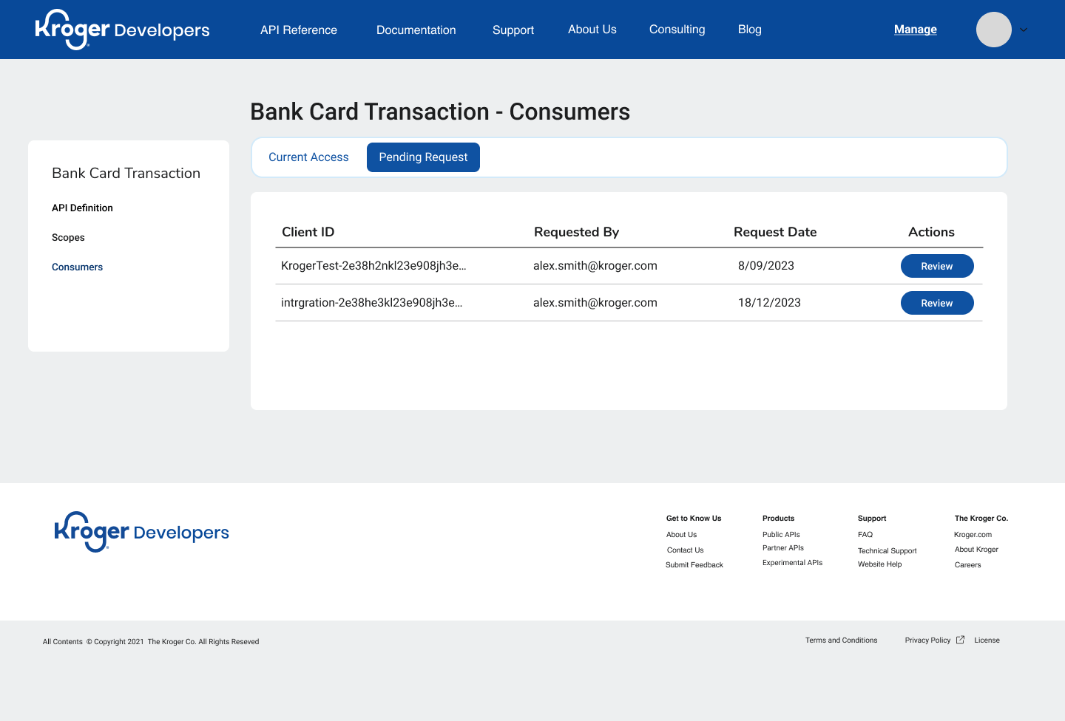Open the Kroger.com footer link
The image size is (1065, 721).
tap(973, 535)
